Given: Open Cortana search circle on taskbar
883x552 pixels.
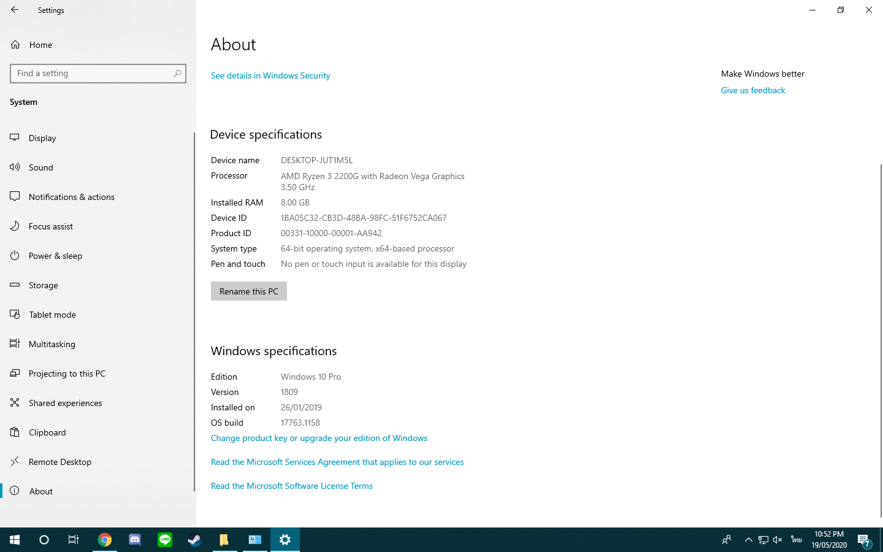Looking at the screenshot, I should click(x=44, y=540).
